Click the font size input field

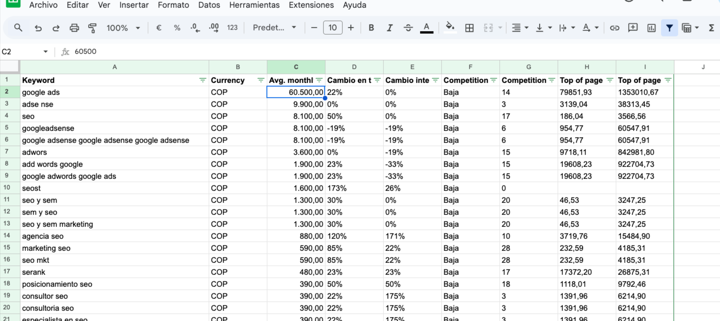click(x=333, y=28)
